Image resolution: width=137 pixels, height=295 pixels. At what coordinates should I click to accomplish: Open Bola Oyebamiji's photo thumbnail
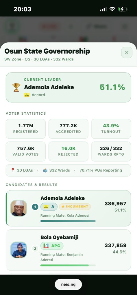click(18, 250)
